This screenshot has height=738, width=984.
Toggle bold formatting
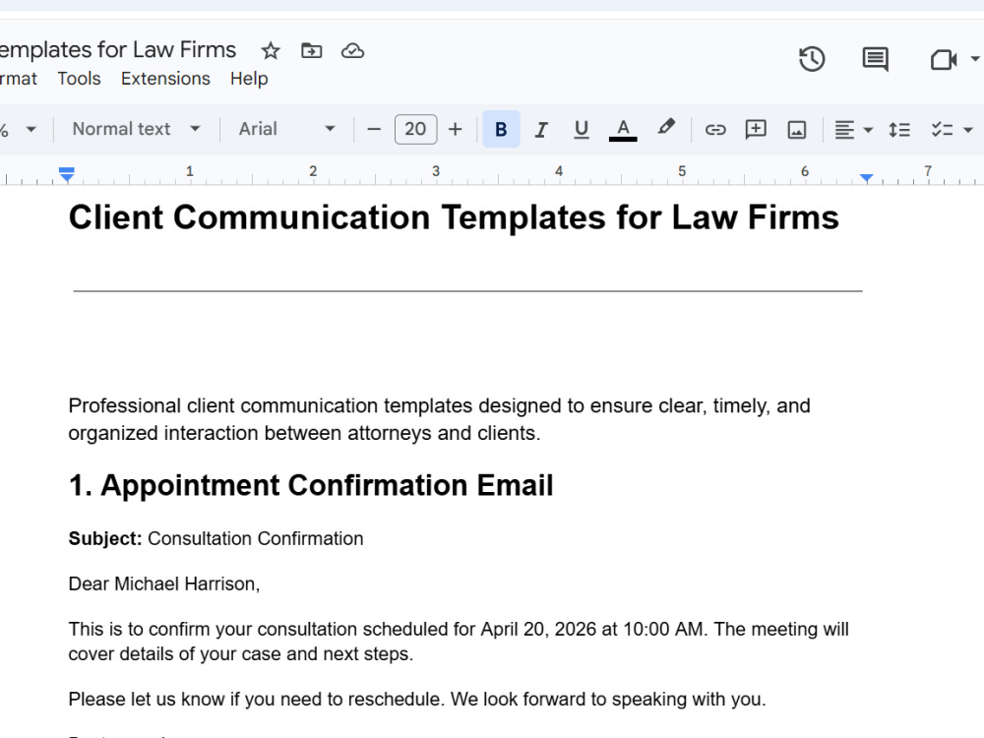501,129
